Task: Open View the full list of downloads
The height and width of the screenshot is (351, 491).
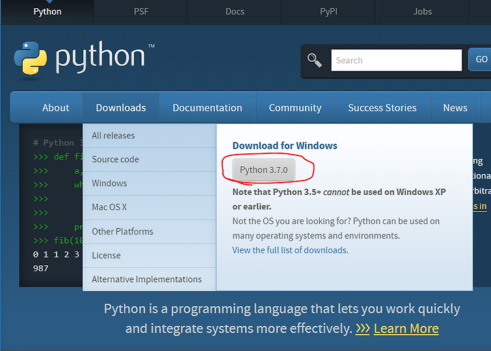Action: tap(289, 250)
